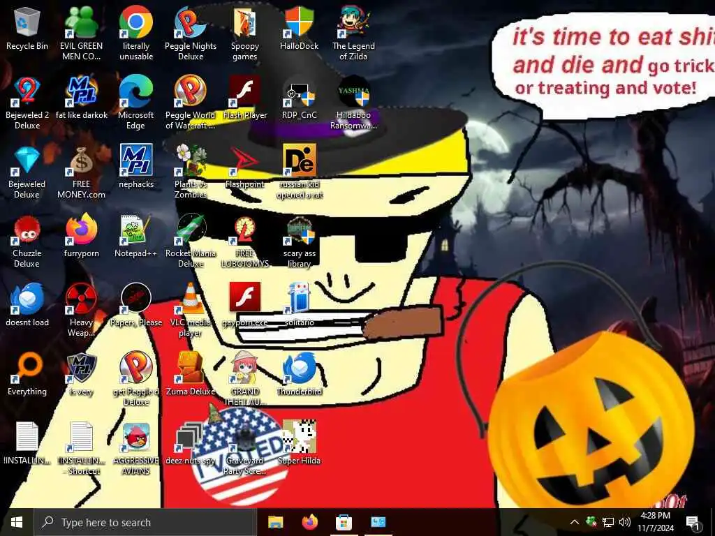Image resolution: width=715 pixels, height=536 pixels.
Task: Open the notification center icon
Action: pyautogui.click(x=693, y=523)
